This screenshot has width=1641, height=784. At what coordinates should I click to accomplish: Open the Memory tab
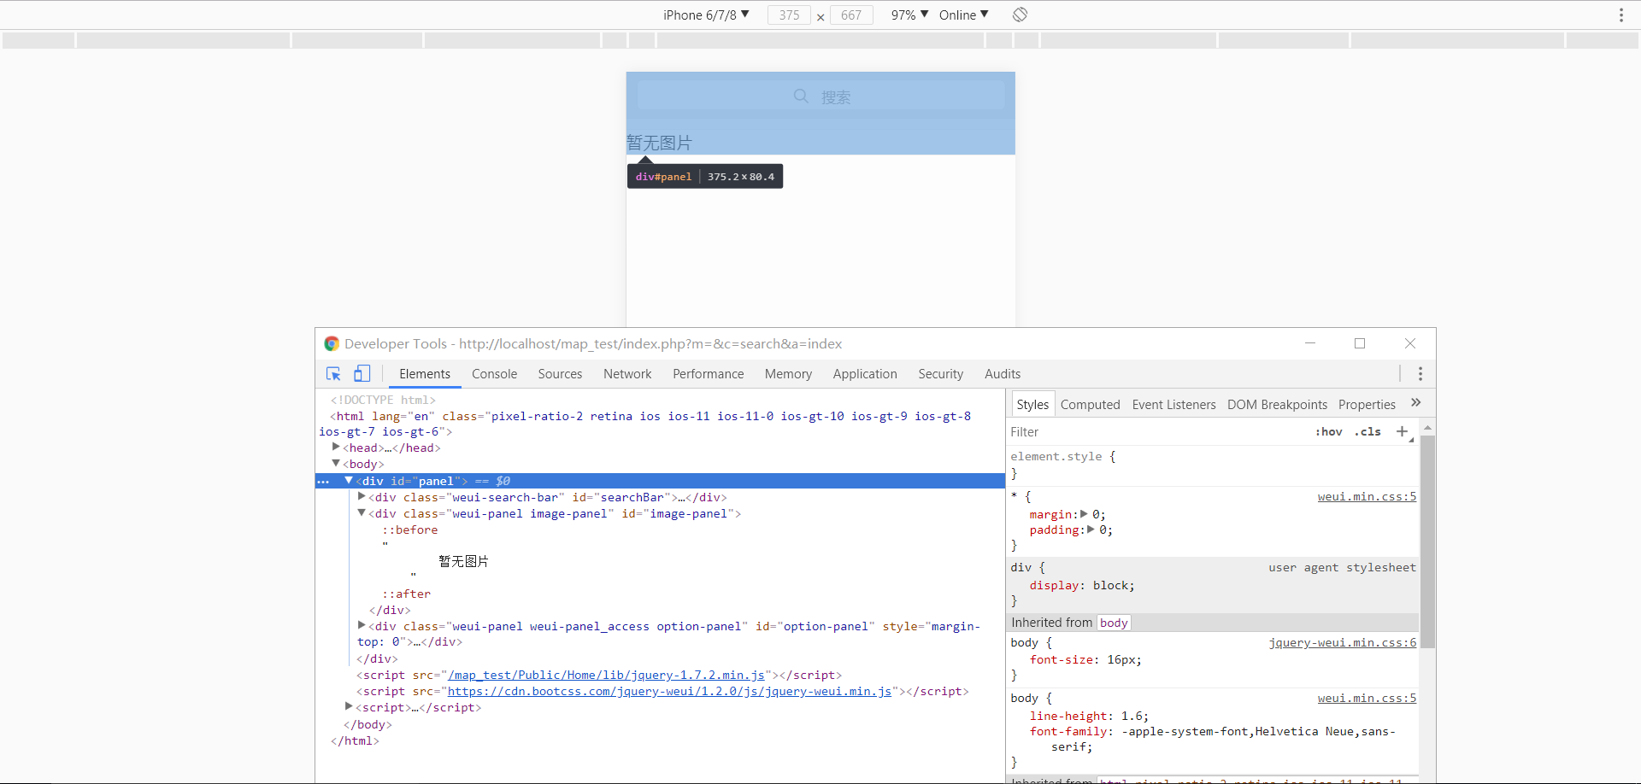(788, 374)
